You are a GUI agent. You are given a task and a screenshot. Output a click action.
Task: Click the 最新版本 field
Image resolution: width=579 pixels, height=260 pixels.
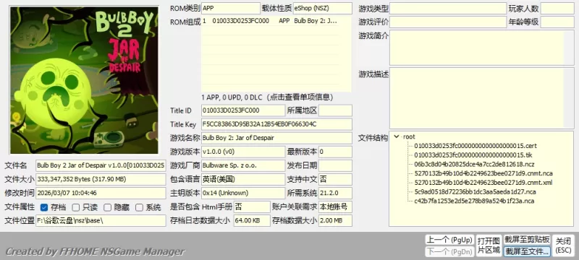tap(335, 152)
